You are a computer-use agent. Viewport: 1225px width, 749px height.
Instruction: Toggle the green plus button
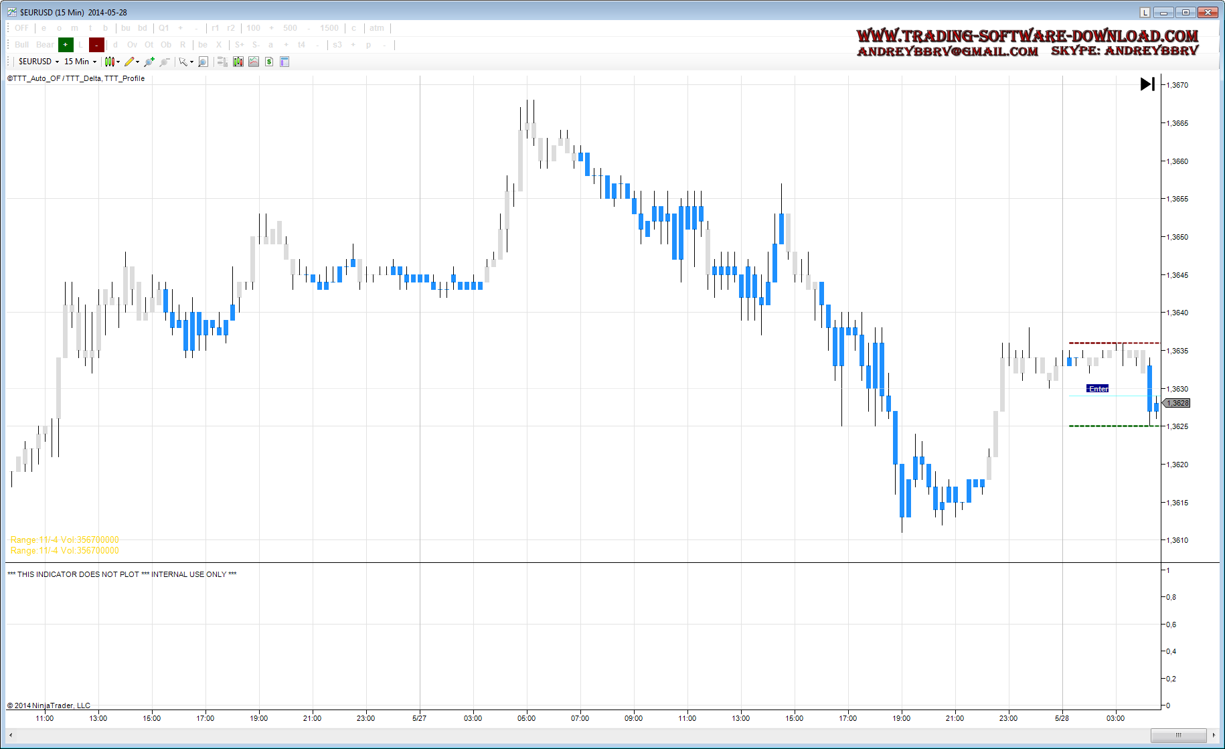66,45
